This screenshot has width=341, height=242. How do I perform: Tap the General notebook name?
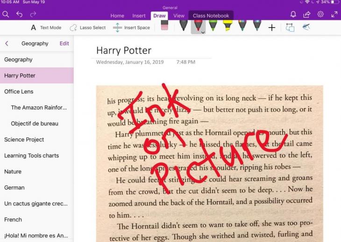click(x=170, y=7)
